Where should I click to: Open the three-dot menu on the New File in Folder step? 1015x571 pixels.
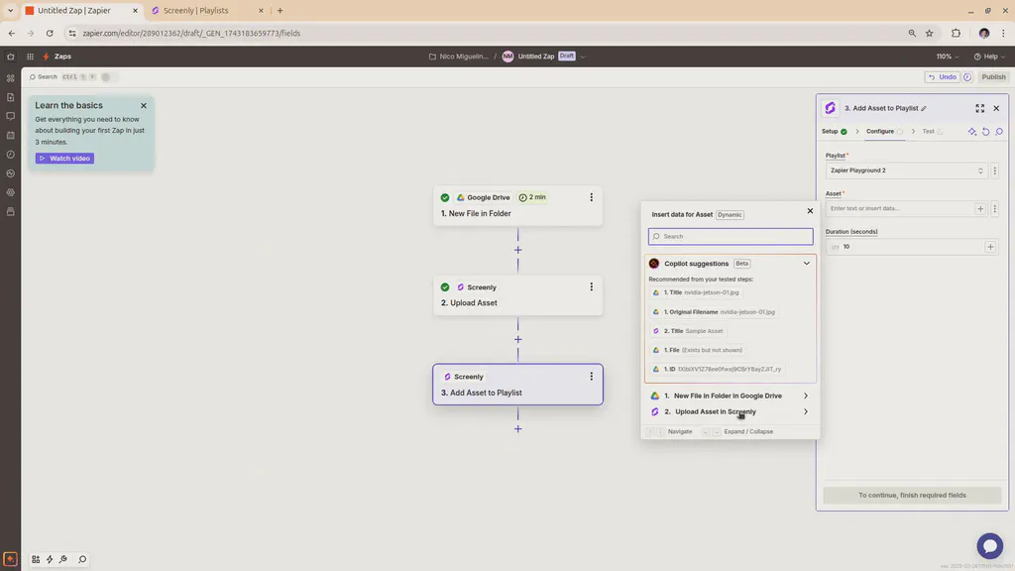[591, 196]
